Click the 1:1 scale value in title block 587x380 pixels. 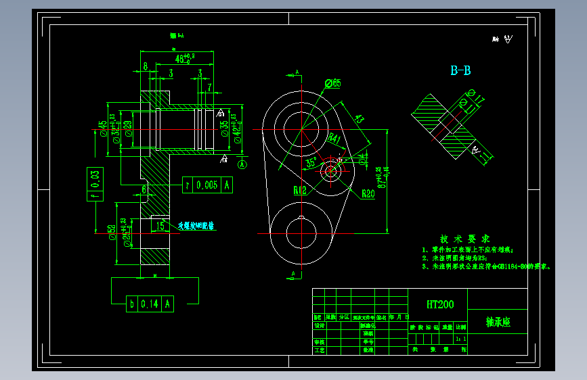tap(461, 339)
